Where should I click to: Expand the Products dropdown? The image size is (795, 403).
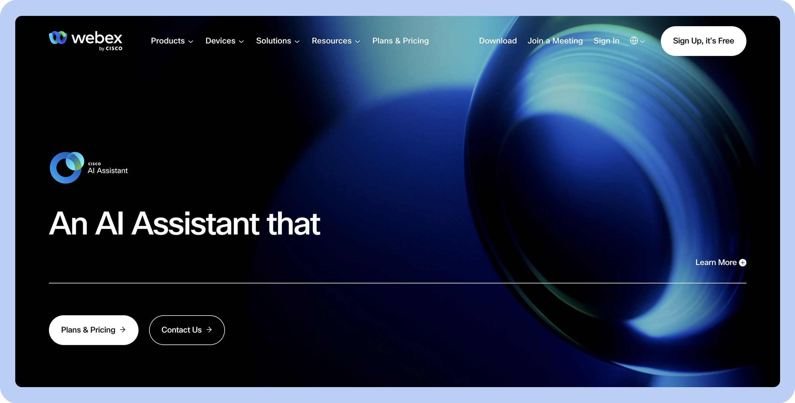point(172,41)
